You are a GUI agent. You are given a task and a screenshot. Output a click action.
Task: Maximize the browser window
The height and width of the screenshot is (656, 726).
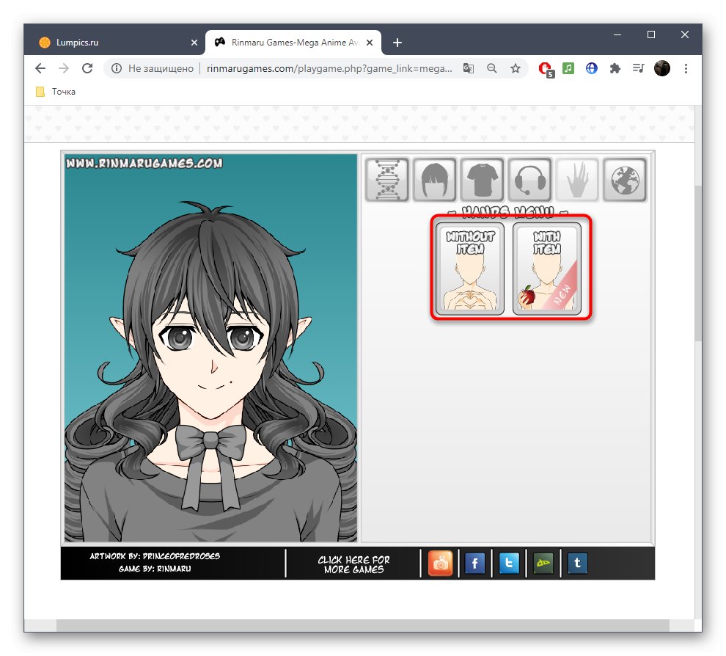[x=651, y=34]
